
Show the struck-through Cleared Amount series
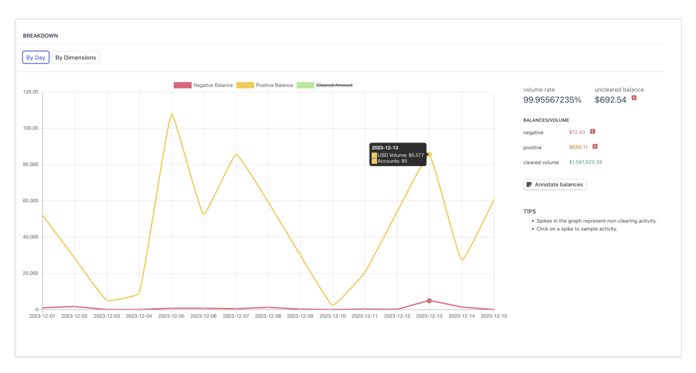click(x=334, y=85)
